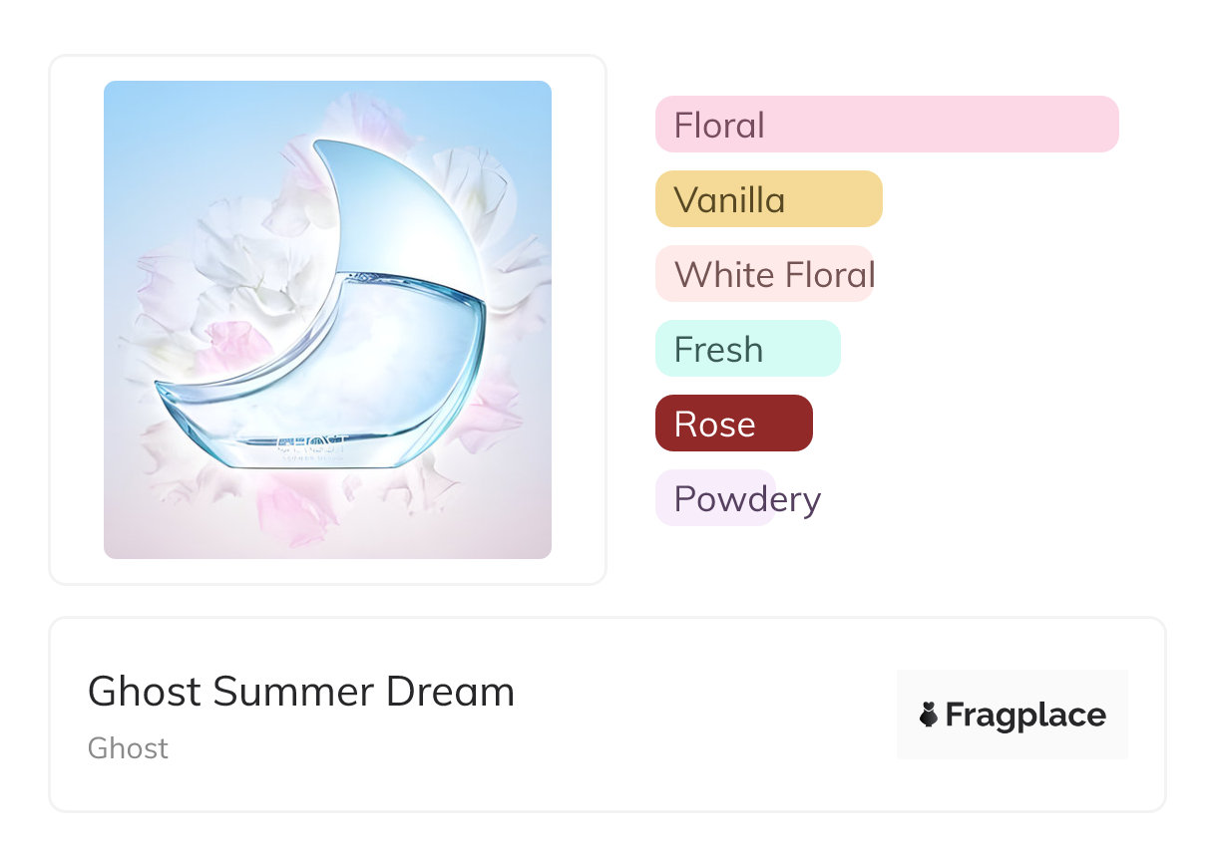The height and width of the screenshot is (861, 1215).
Task: Click the Fragplace perfume bottle logo icon
Action: 929,715
